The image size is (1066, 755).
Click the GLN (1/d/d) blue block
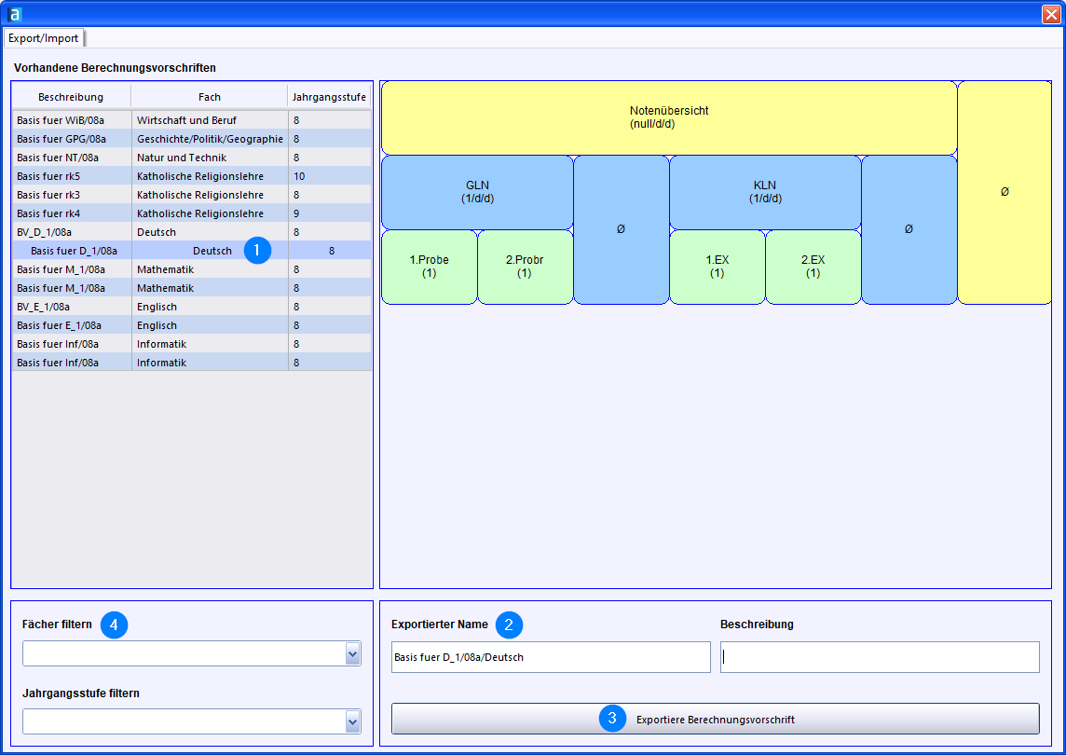coord(477,193)
